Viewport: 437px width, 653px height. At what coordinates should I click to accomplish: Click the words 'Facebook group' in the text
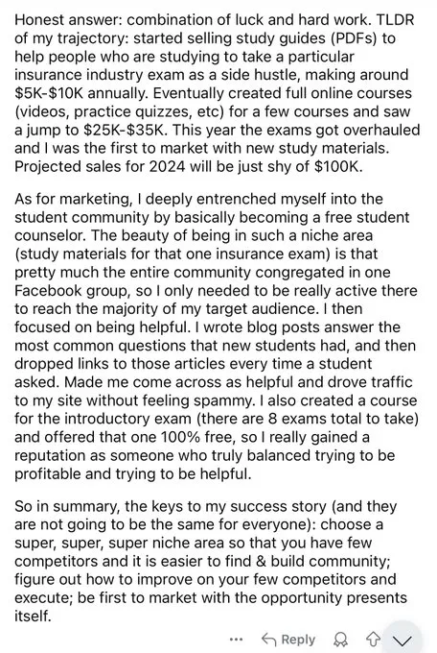pos(72,291)
